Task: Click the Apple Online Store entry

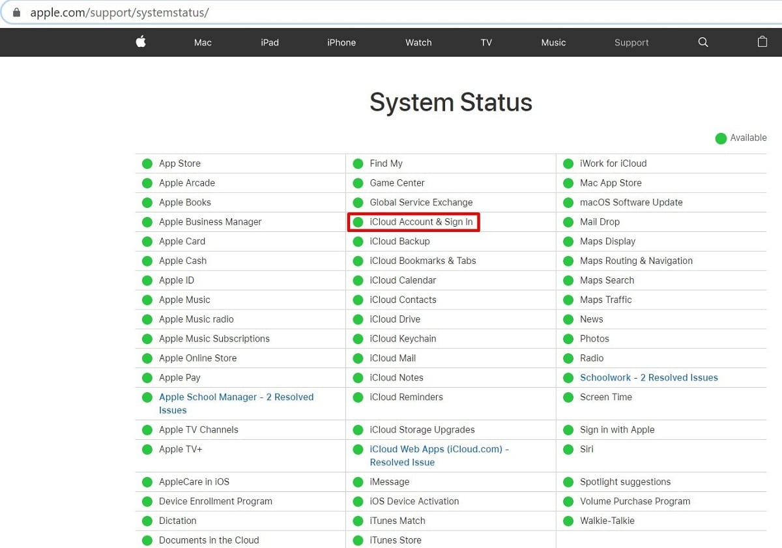Action: pos(198,358)
